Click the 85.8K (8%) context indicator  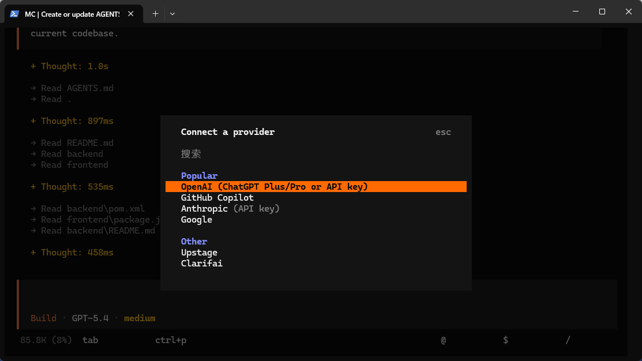[46, 340]
